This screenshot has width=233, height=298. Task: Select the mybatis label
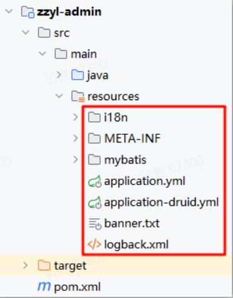click(125, 161)
